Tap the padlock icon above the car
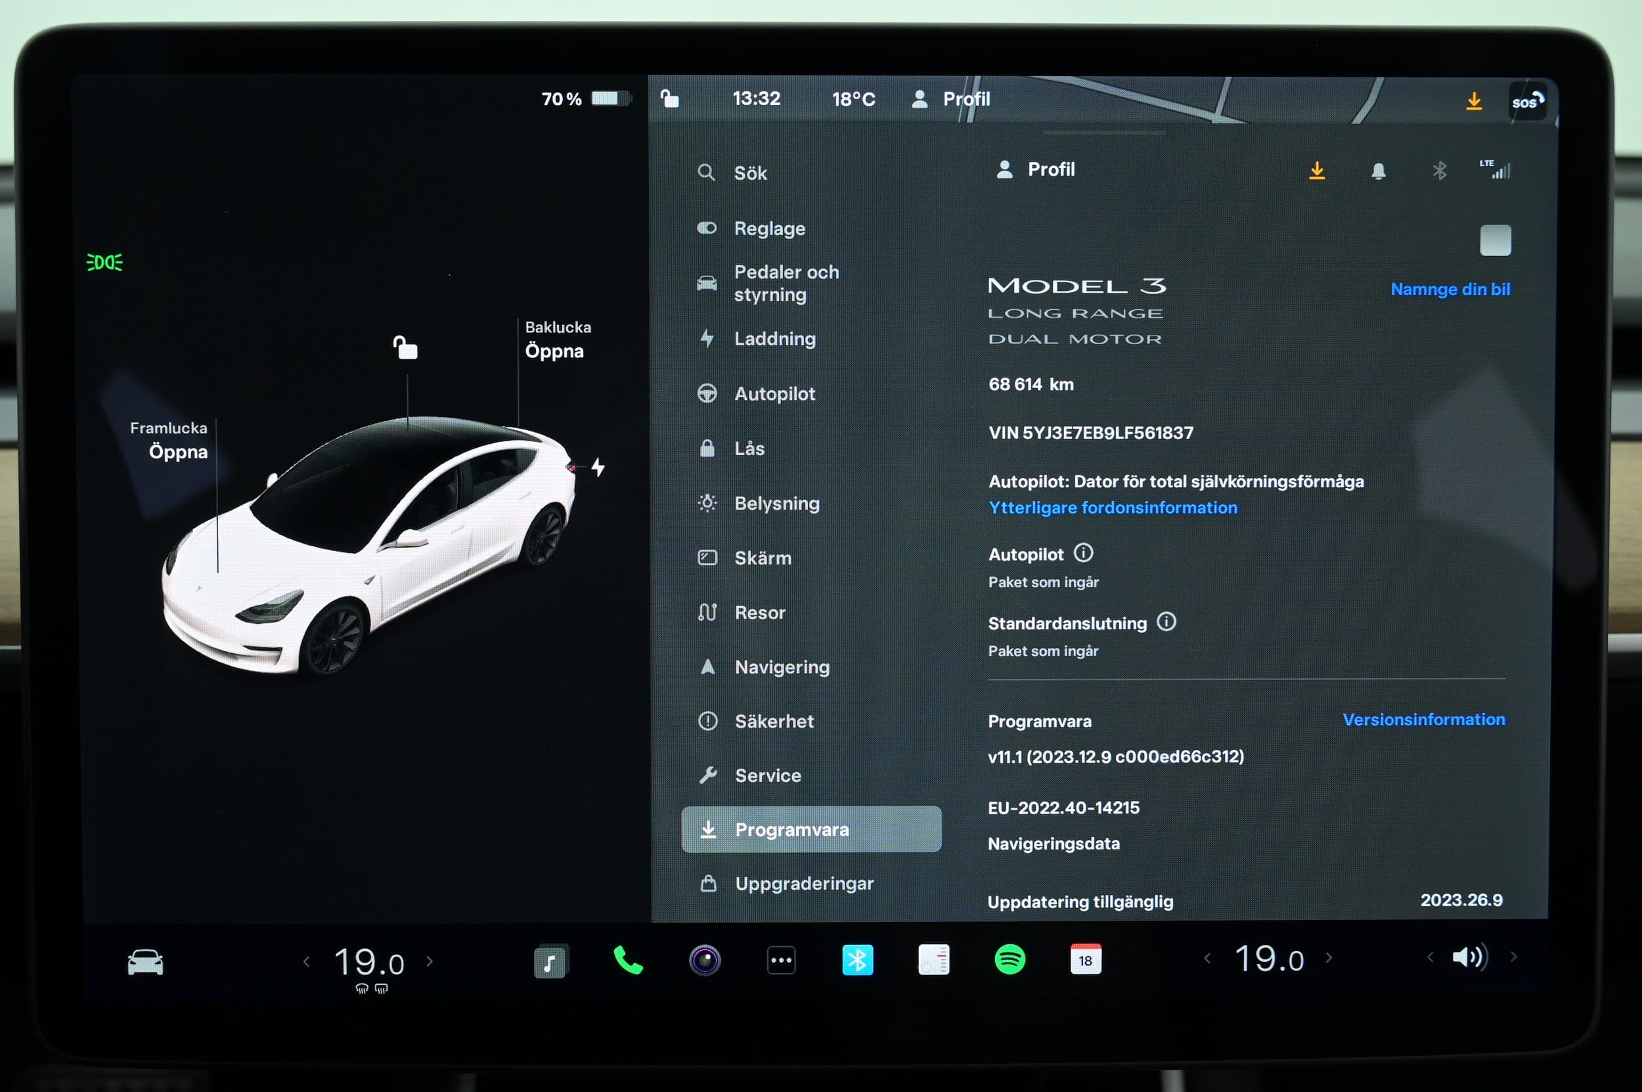The width and height of the screenshot is (1642, 1092). (x=405, y=347)
